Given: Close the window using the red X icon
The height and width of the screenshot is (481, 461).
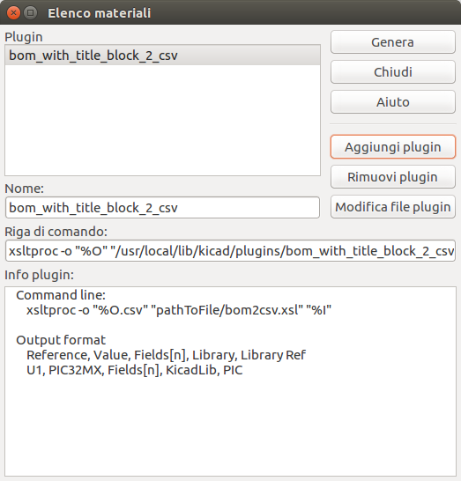Looking at the screenshot, I should coord(13,13).
